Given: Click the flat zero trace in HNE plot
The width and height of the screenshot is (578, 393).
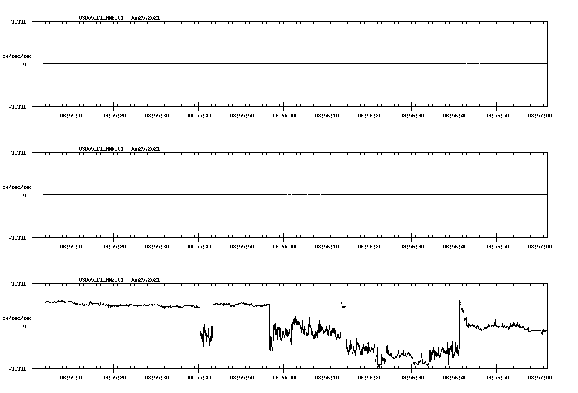Looking at the screenshot, I should (x=295, y=64).
